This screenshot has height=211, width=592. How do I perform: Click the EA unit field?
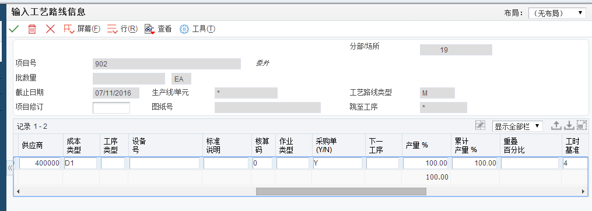pyautogui.click(x=181, y=79)
